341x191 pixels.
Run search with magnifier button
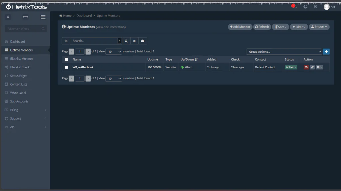coord(126,41)
